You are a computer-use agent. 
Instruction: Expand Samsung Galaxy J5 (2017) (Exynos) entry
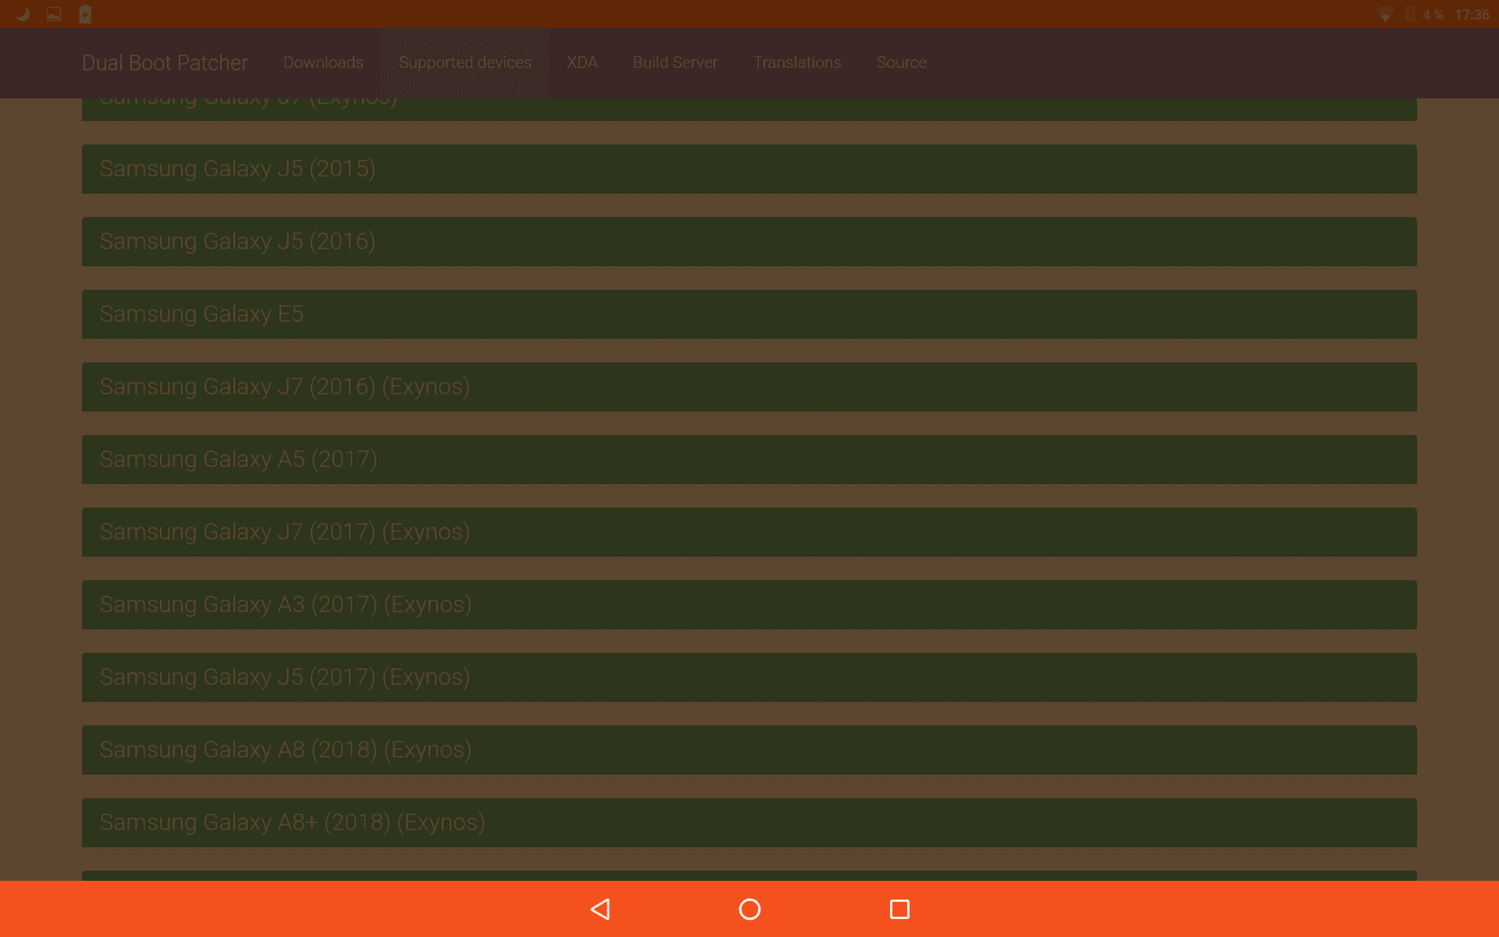(749, 677)
